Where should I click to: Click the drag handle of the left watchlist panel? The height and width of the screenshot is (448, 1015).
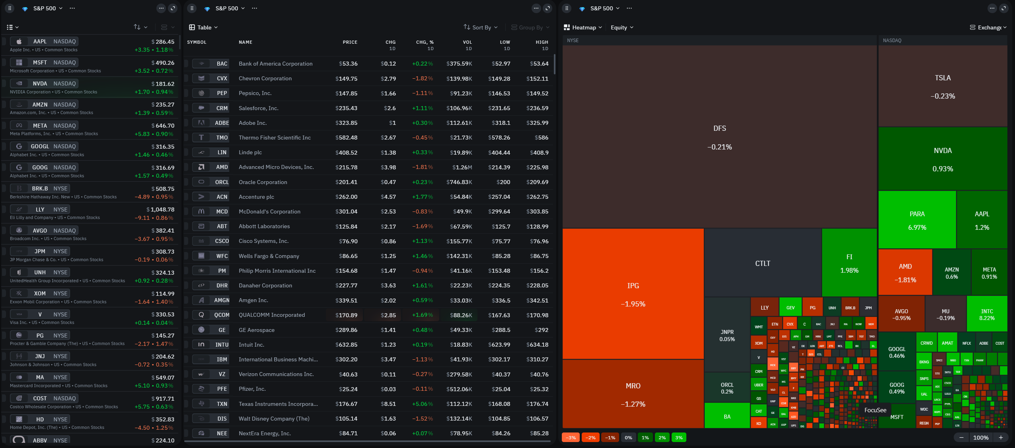point(10,8)
